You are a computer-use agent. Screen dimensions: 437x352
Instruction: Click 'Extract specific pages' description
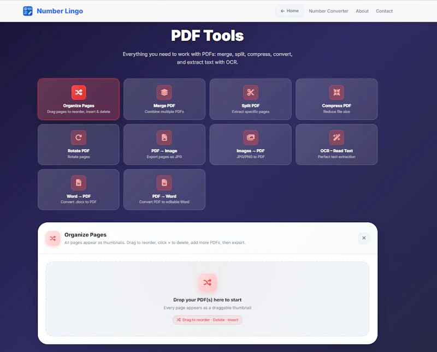[x=251, y=112]
